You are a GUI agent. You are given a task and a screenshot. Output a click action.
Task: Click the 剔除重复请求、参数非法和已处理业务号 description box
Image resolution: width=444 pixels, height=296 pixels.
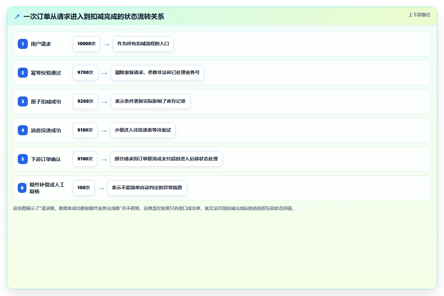(x=157, y=73)
